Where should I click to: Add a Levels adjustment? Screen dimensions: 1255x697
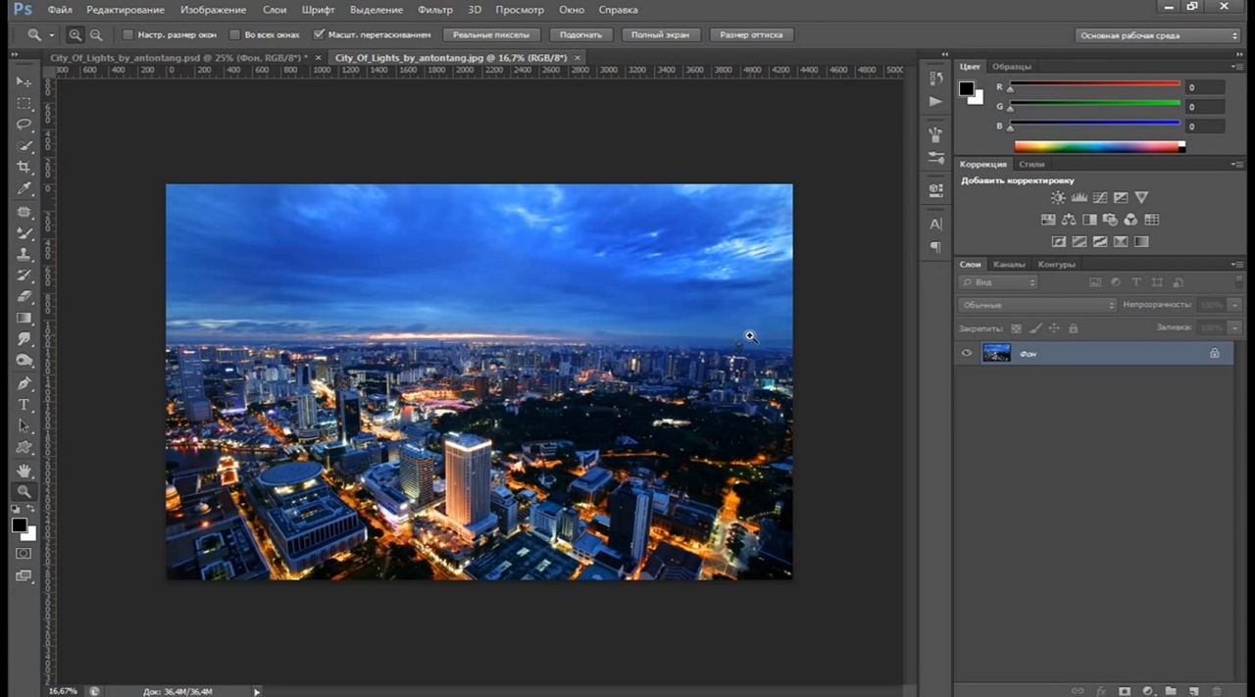(x=1079, y=198)
